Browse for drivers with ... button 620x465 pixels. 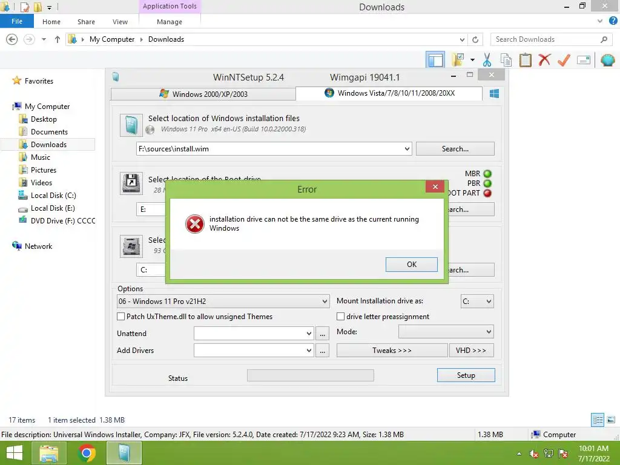pyautogui.click(x=322, y=351)
